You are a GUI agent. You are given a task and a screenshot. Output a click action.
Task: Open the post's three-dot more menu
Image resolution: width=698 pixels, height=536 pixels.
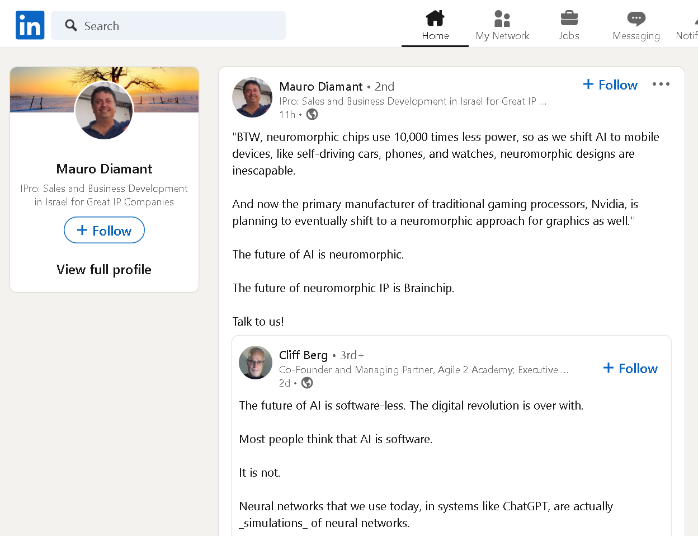tap(661, 84)
